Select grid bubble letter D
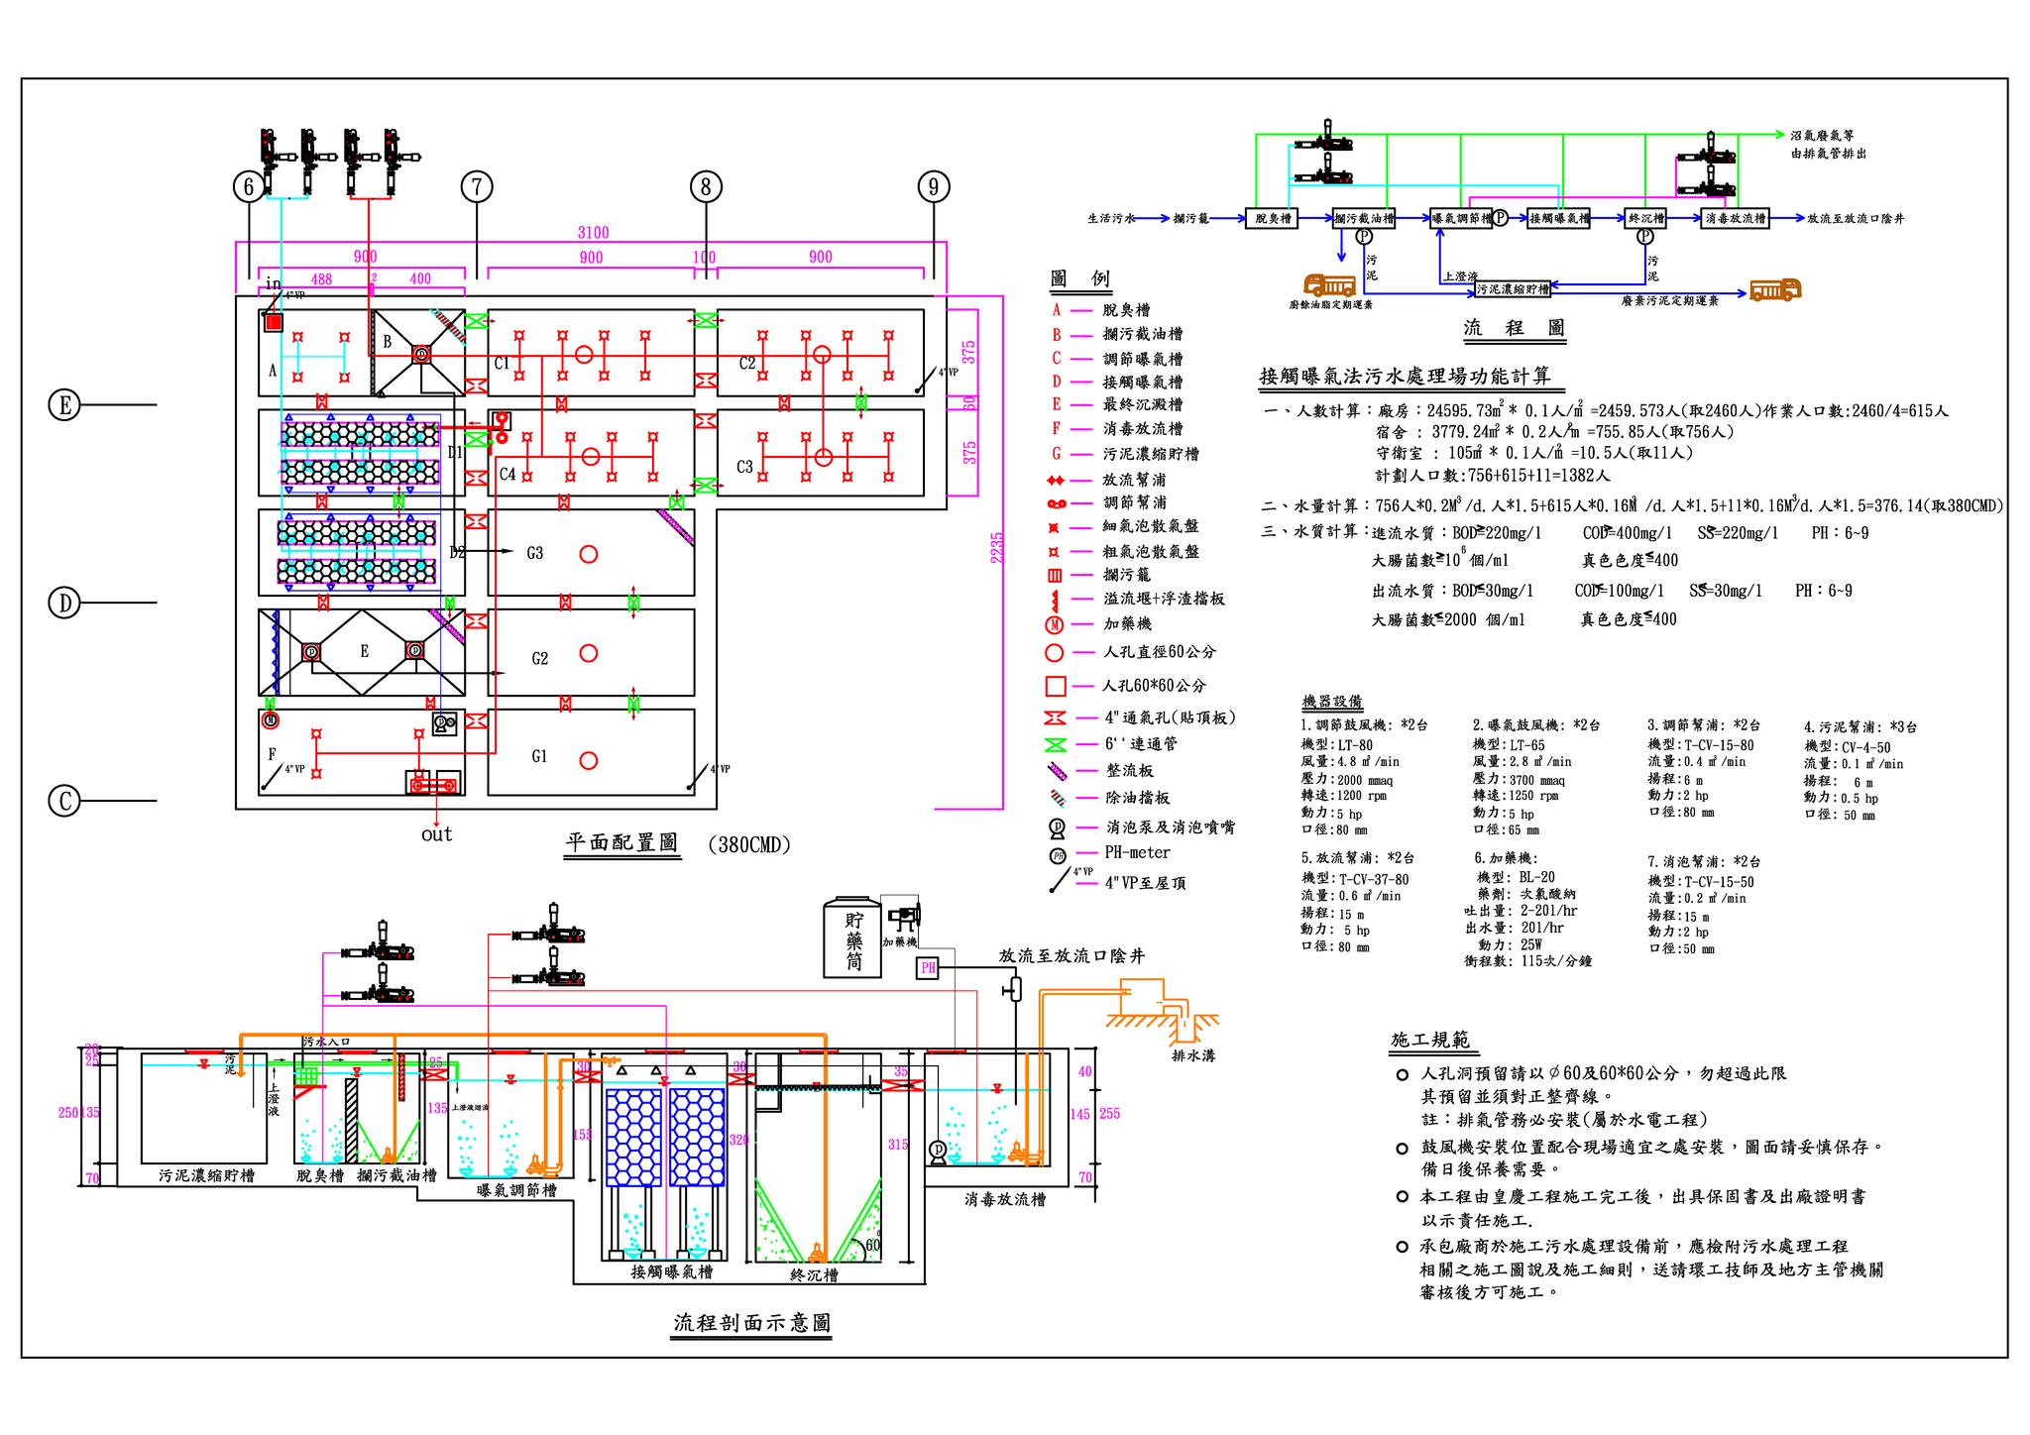The image size is (2030, 1435). [64, 603]
